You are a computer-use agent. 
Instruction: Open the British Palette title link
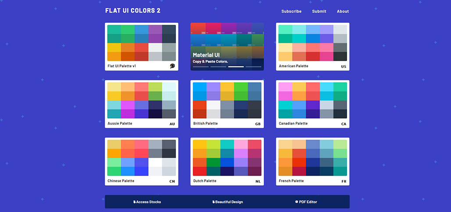[x=205, y=123]
